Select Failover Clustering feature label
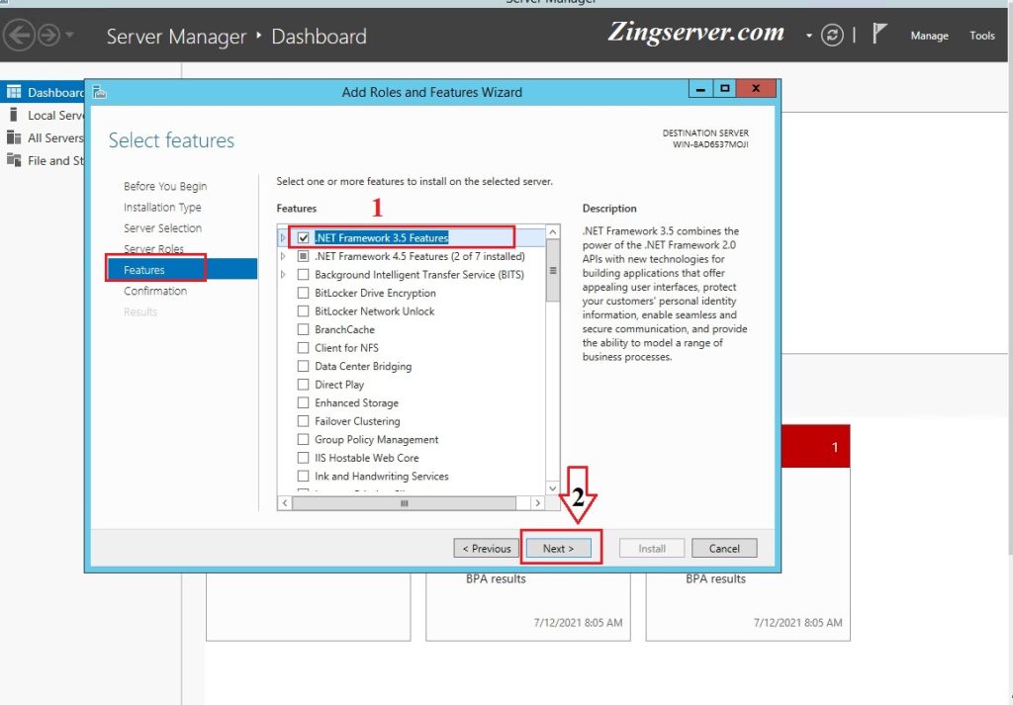 (357, 421)
